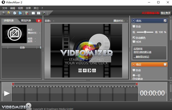Click the 100 % value text
This screenshot has height=110, width=172.
(x=162, y=32)
